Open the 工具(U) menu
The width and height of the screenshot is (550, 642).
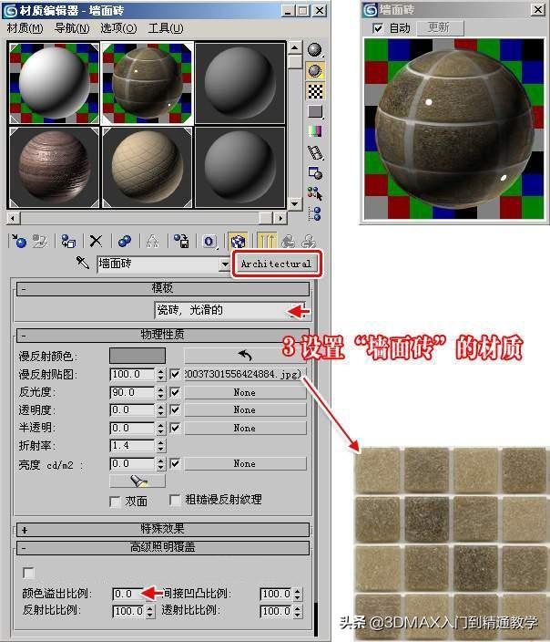pyautogui.click(x=165, y=28)
